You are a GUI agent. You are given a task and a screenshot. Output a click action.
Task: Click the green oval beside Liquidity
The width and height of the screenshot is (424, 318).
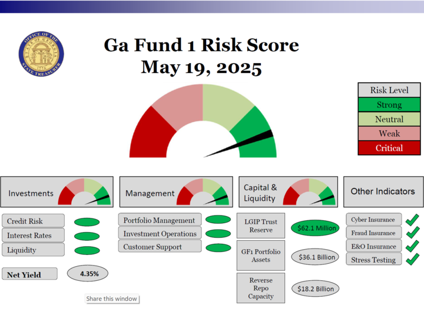[87, 250]
